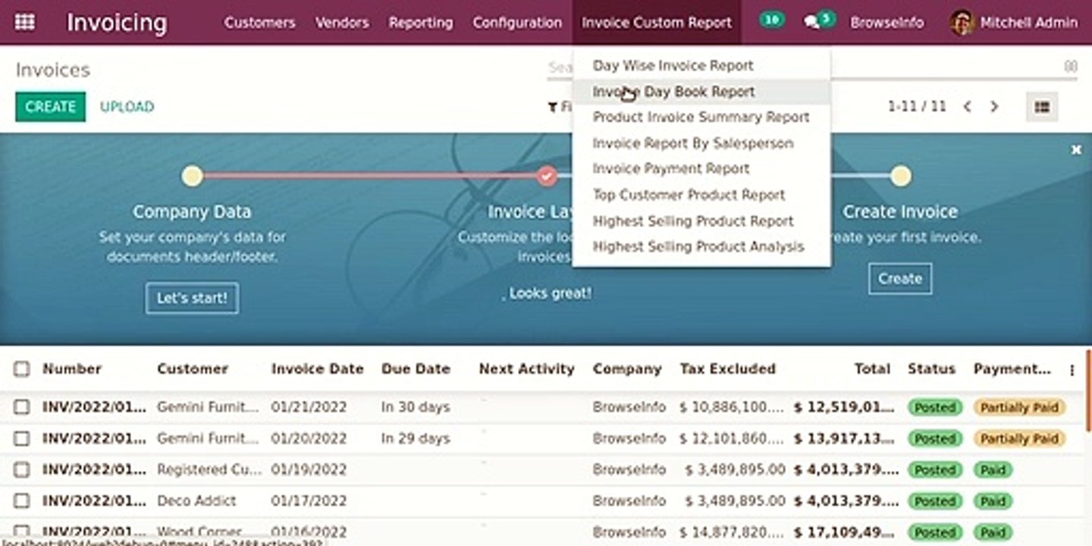Close the onboarding banner with X

1076,150
